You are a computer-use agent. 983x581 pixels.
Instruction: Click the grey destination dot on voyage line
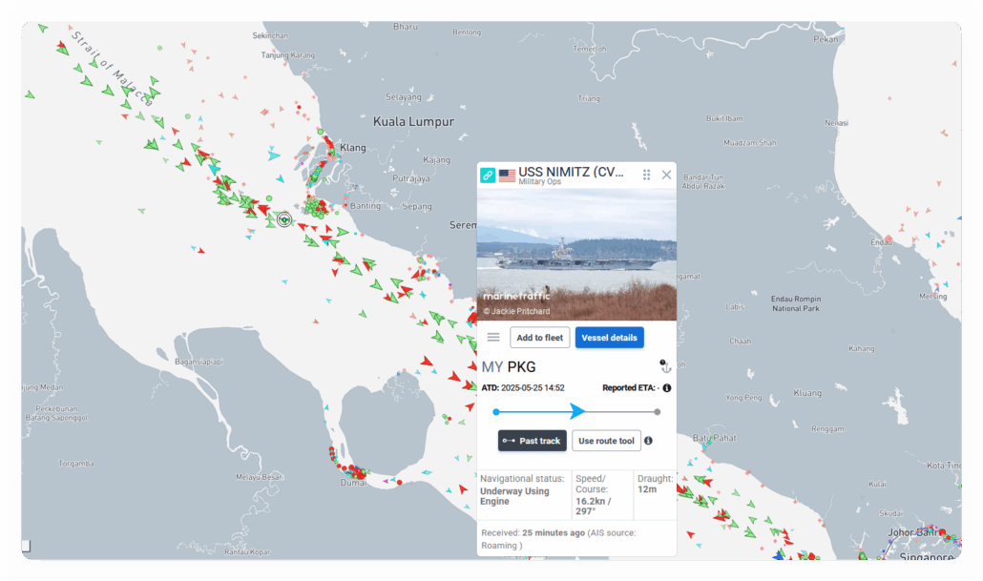pos(657,412)
